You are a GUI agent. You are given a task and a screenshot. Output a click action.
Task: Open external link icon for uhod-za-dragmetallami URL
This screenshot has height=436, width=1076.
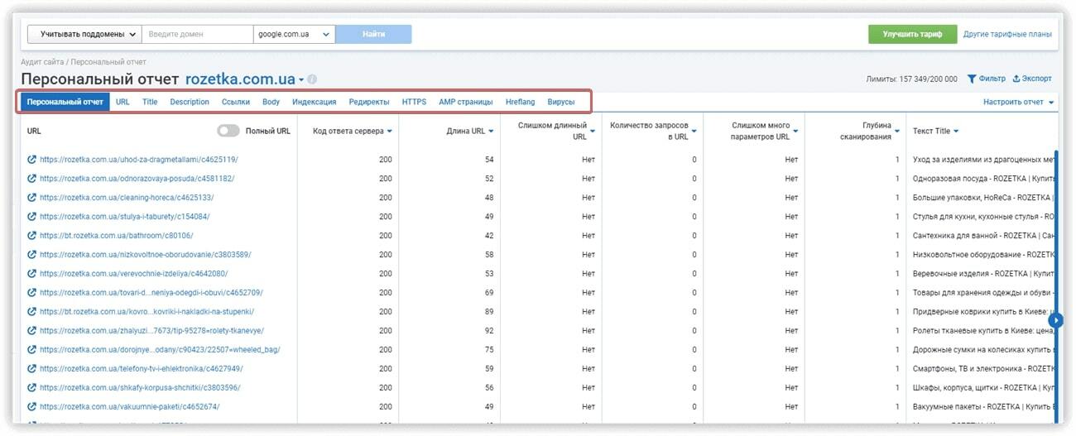click(32, 159)
